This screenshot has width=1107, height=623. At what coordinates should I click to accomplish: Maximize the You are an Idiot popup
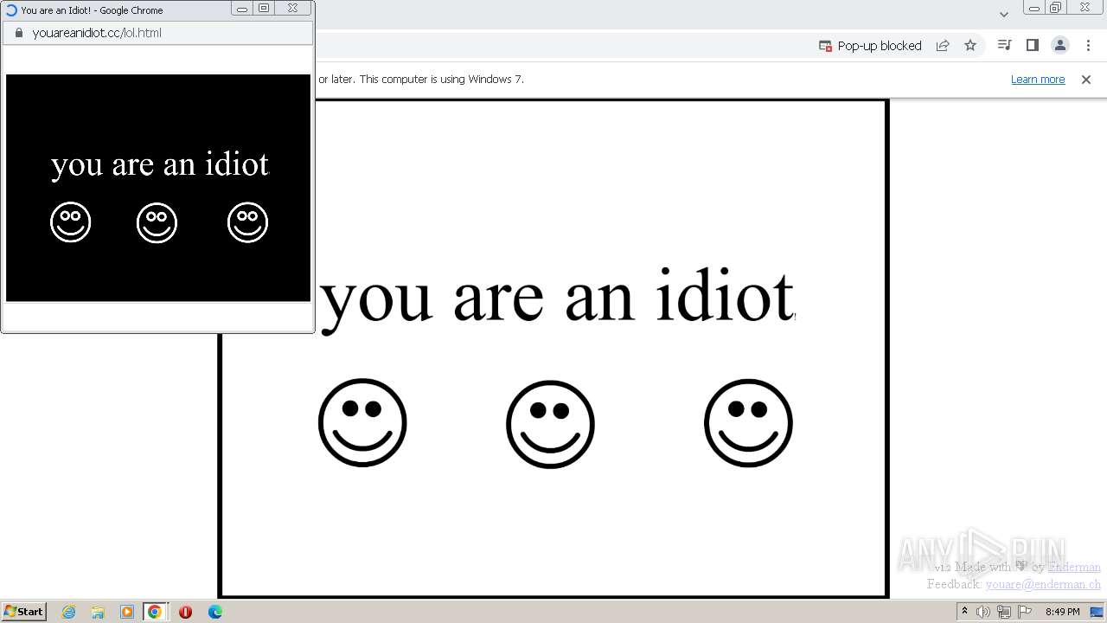[264, 9]
